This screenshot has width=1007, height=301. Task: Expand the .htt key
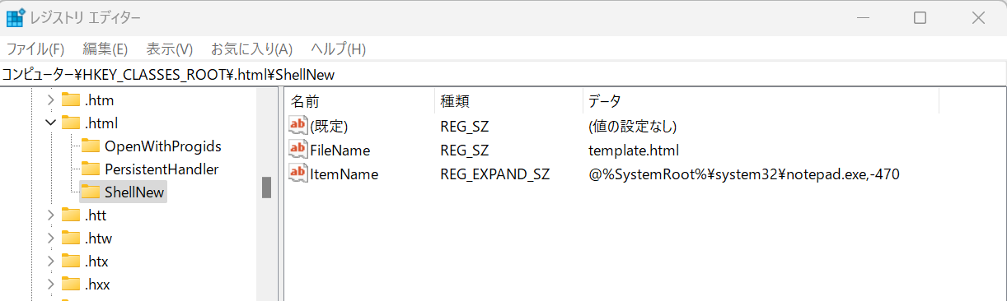tap(50, 215)
